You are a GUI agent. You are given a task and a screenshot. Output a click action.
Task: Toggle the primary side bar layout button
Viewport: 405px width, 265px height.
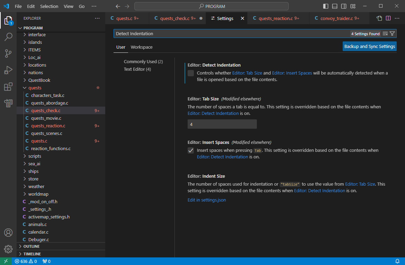point(326,6)
